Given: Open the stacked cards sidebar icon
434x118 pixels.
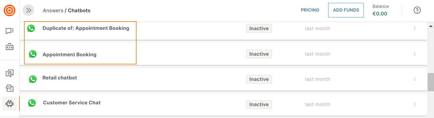Looking at the screenshot, I should (x=10, y=88).
